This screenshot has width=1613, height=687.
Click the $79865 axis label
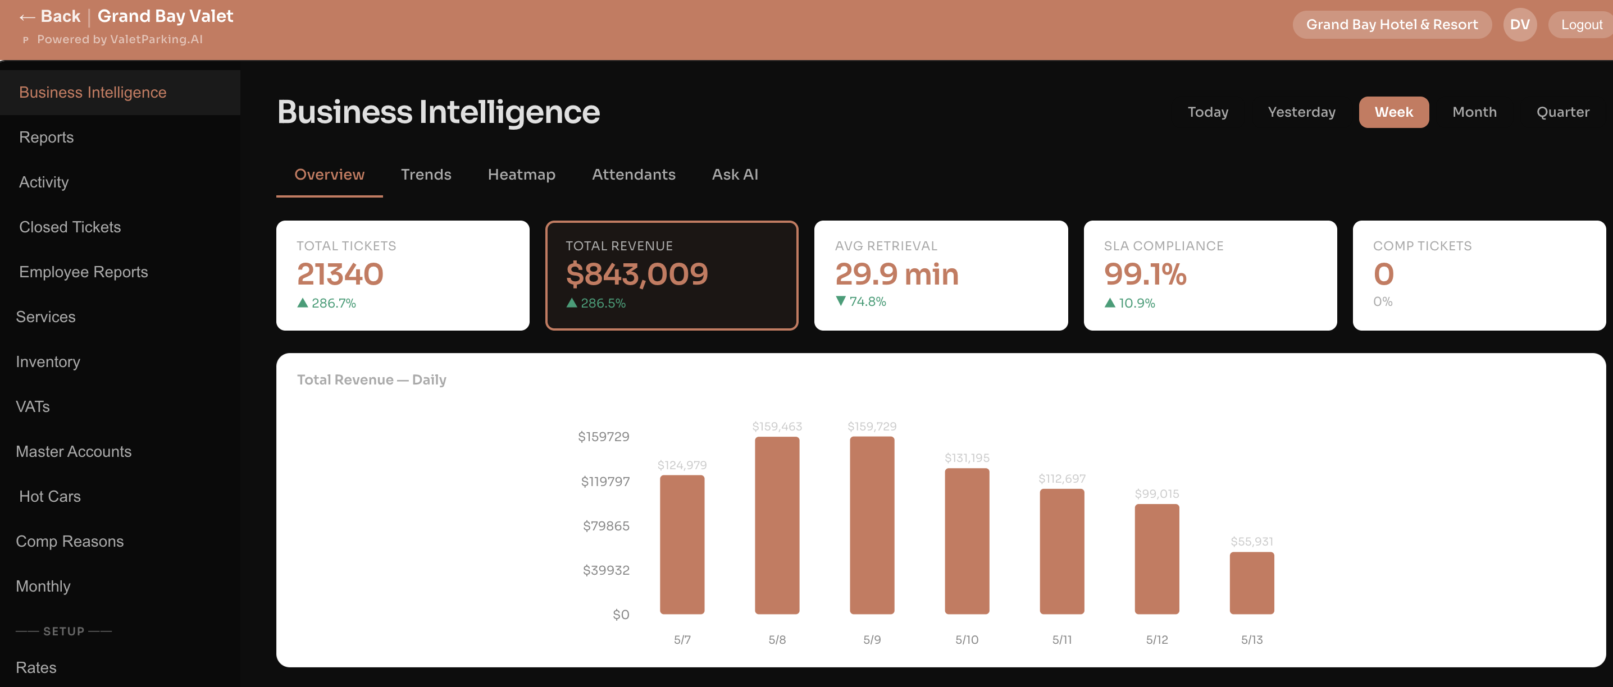606,526
